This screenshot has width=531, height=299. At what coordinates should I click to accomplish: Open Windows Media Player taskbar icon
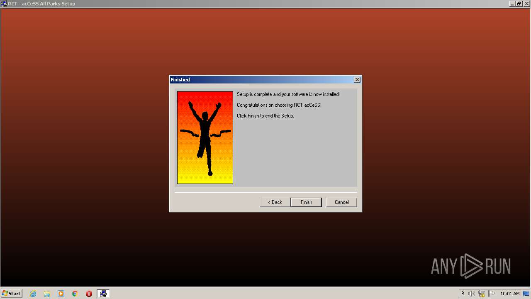(x=61, y=294)
